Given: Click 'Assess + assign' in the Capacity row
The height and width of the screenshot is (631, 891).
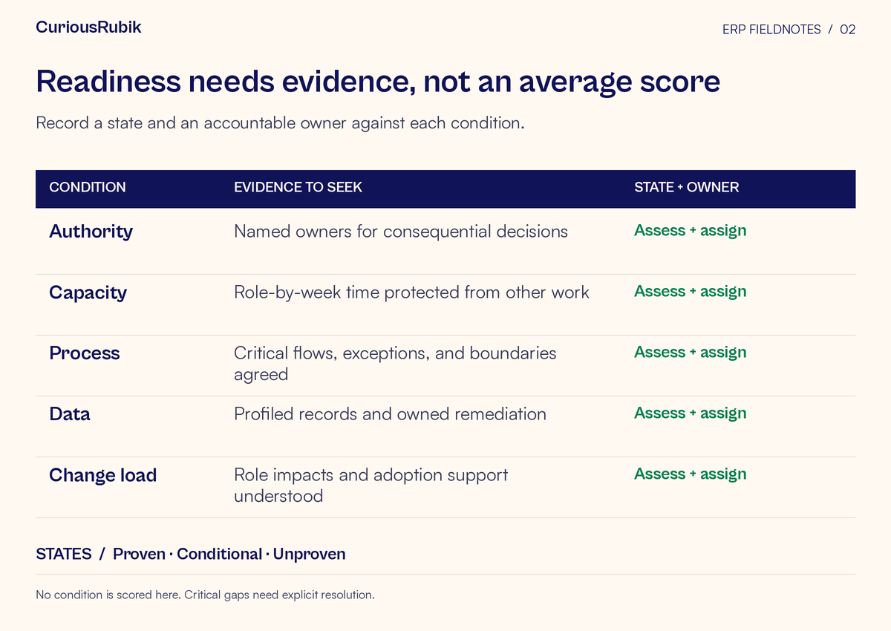Looking at the screenshot, I should (x=690, y=292).
